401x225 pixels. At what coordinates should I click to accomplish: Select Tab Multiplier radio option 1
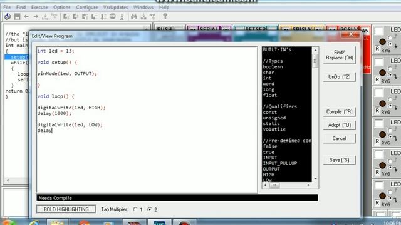tap(135, 209)
